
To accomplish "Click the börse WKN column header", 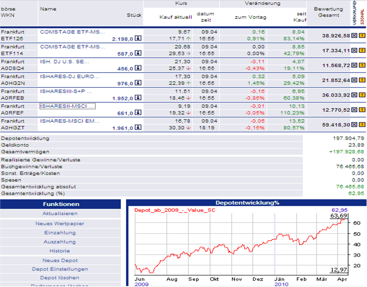I will (x=8, y=12).
